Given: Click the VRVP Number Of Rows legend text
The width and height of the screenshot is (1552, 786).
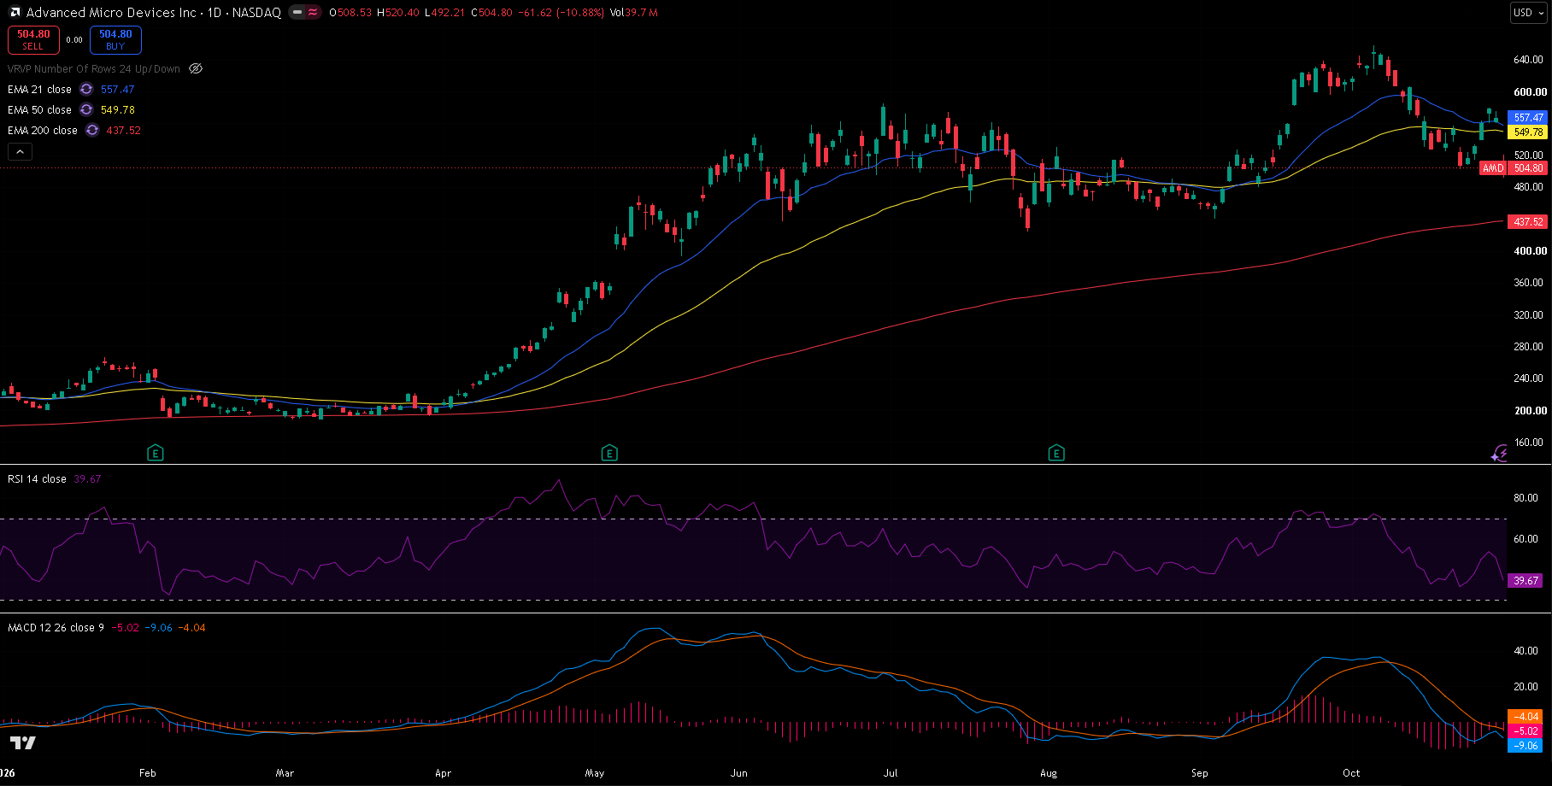Looking at the screenshot, I should (x=94, y=68).
